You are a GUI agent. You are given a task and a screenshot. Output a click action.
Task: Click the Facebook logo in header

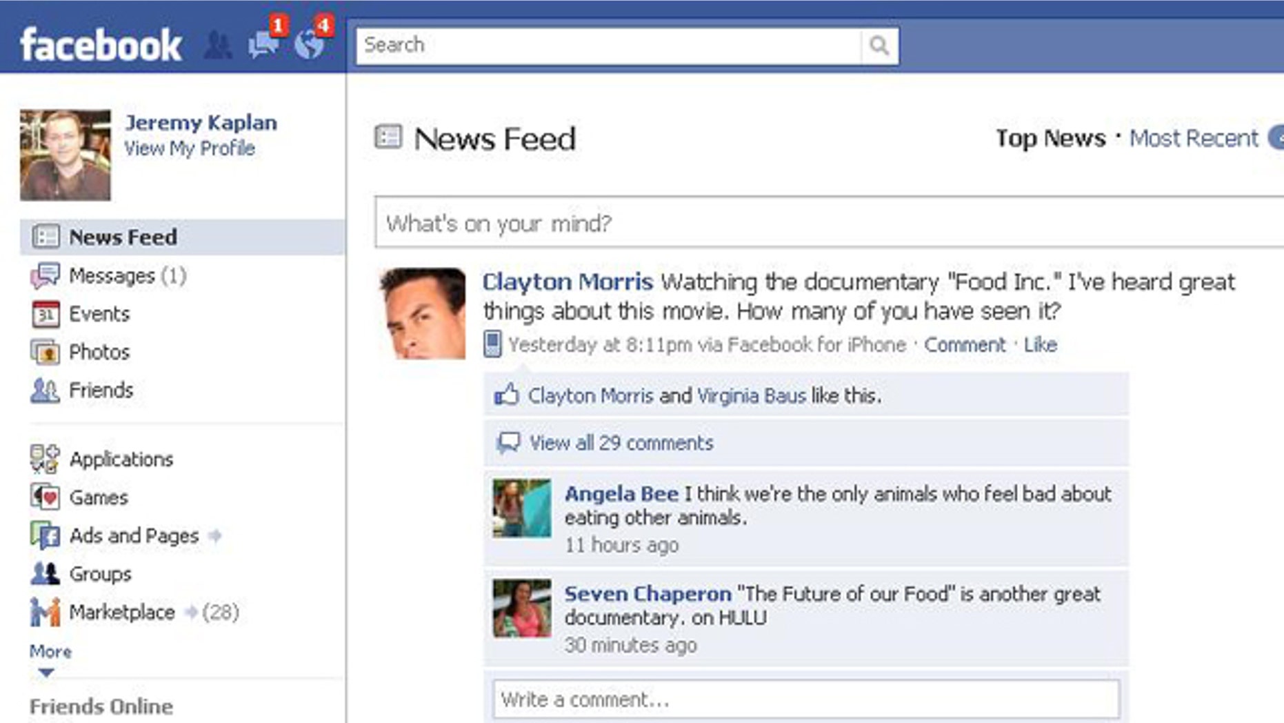[x=101, y=46]
